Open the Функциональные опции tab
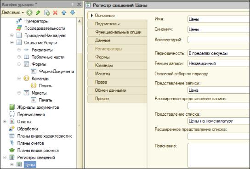The height and width of the screenshot is (169, 250). click(x=117, y=32)
